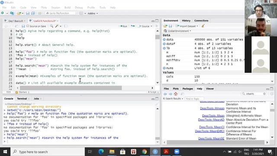Click the broom Clear Environment icon

(203, 26)
